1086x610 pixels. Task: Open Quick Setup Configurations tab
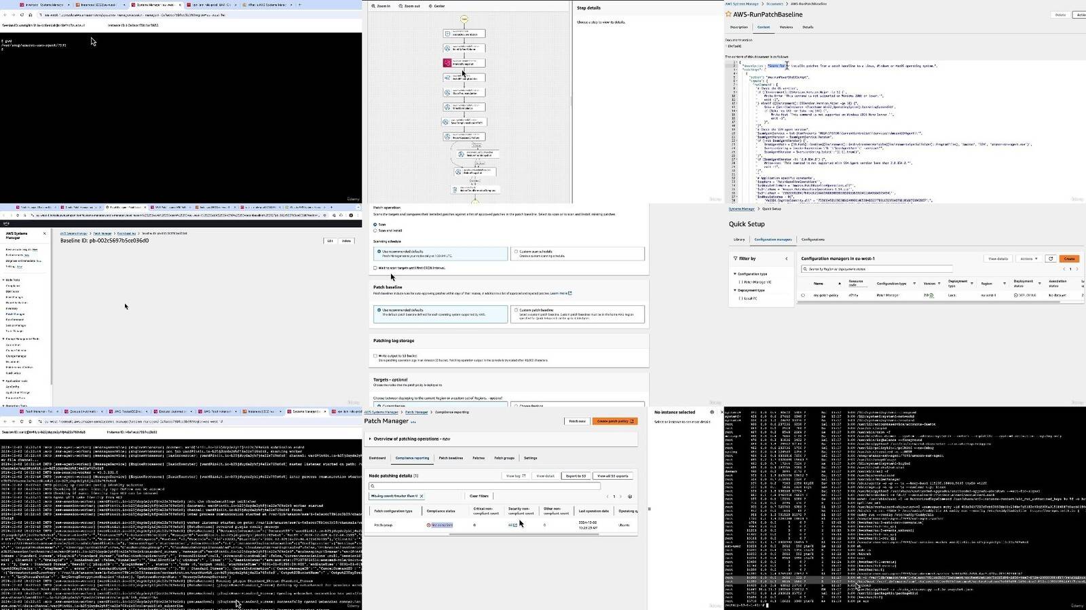(813, 240)
